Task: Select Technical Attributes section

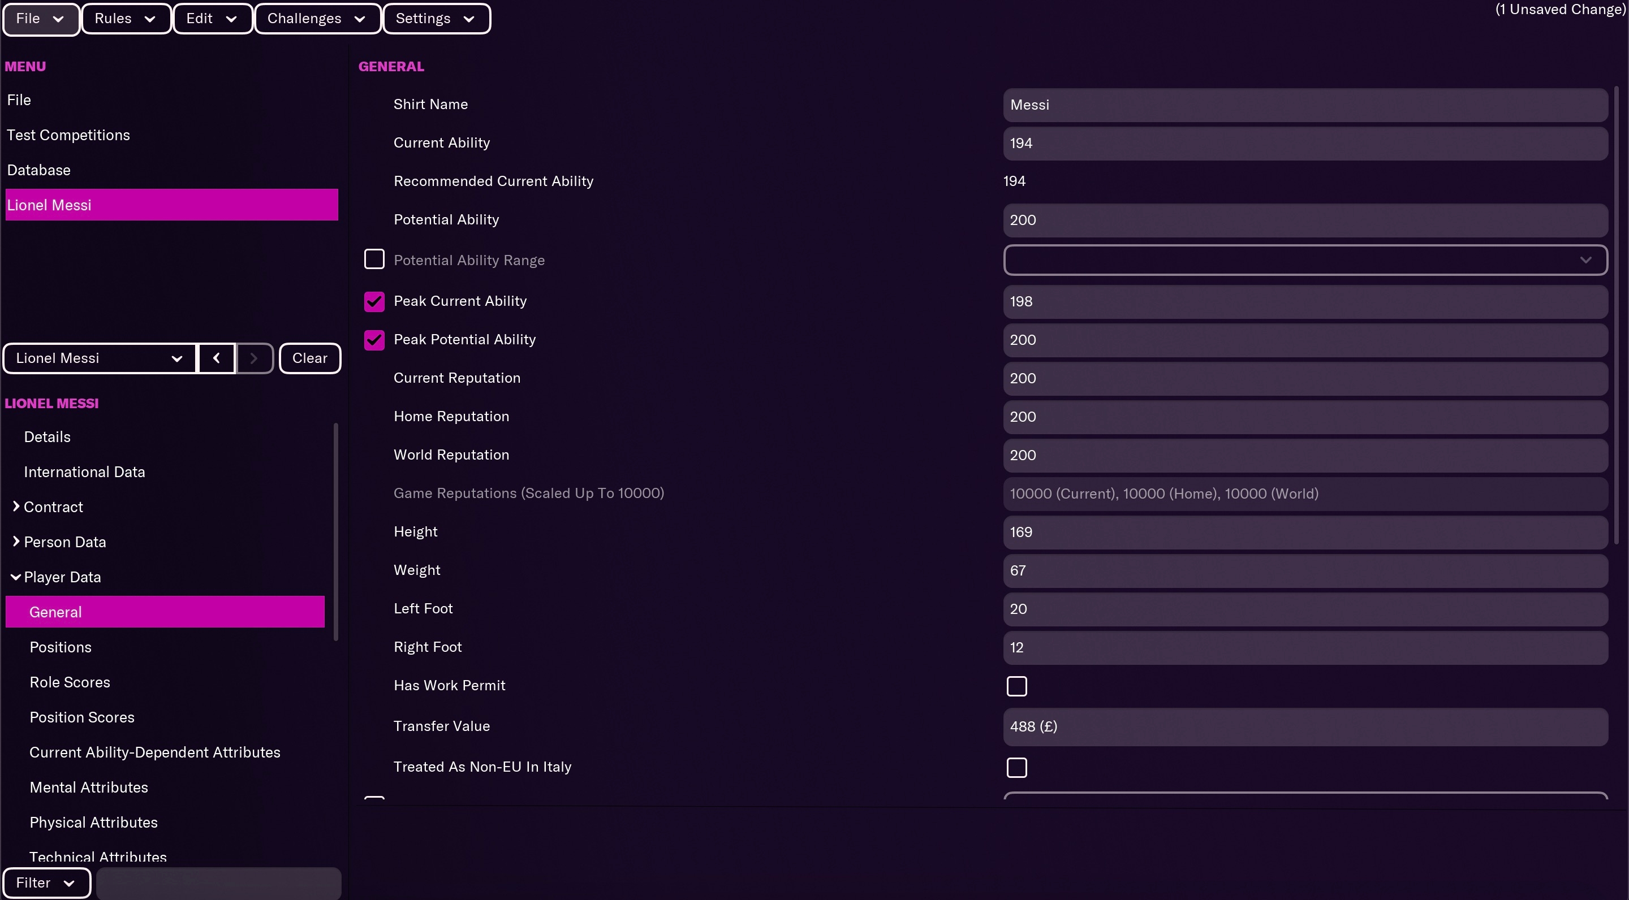Action: coord(98,857)
